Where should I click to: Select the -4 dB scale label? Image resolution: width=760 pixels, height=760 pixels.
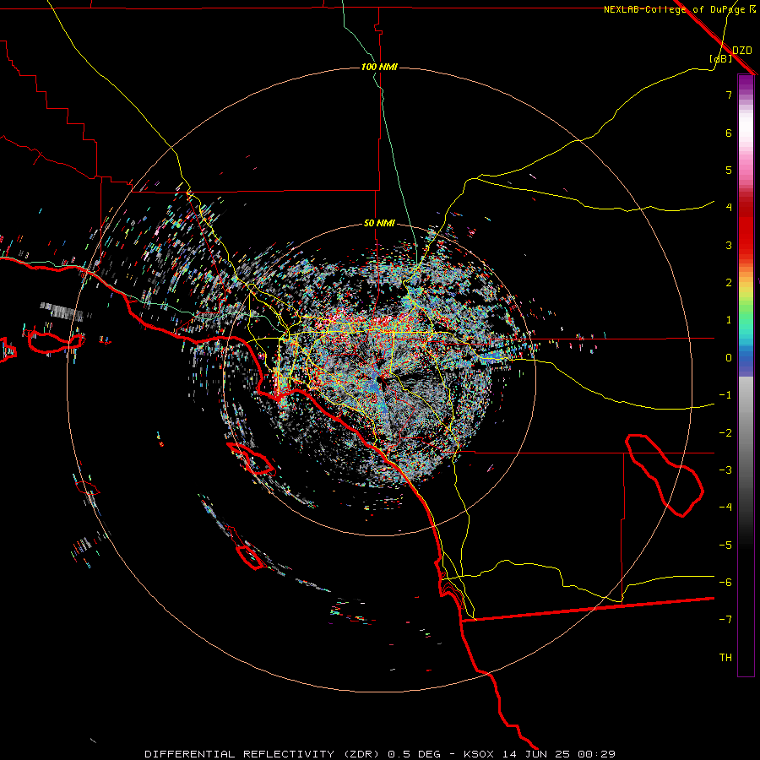[725, 507]
